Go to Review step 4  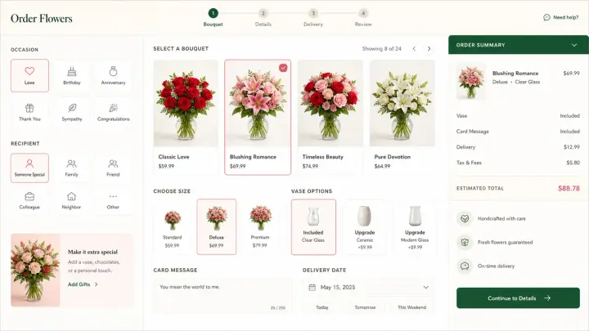click(x=363, y=18)
